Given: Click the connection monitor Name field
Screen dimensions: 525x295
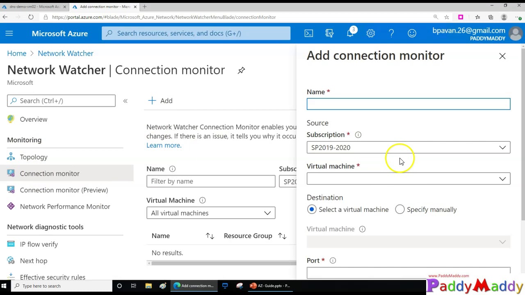Looking at the screenshot, I should coord(409,104).
